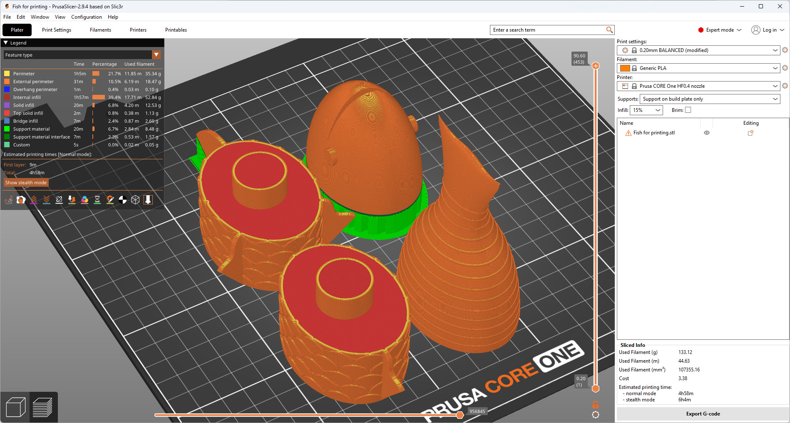Open Expert mode dropdown
This screenshot has width=790, height=423.
point(720,30)
